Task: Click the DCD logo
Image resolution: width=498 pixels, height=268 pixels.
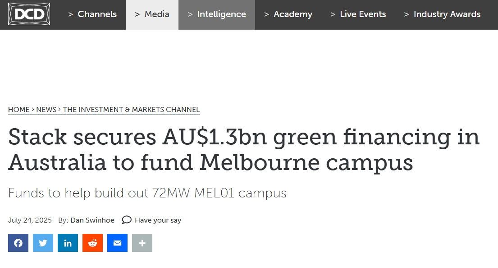Action: [x=29, y=14]
